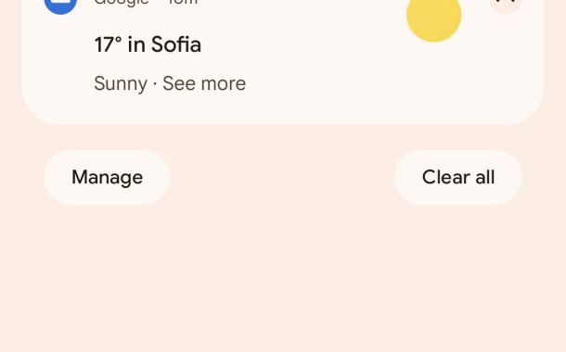The height and width of the screenshot is (352, 566).
Task: Click the word Sofia in the title
Action: [176, 44]
